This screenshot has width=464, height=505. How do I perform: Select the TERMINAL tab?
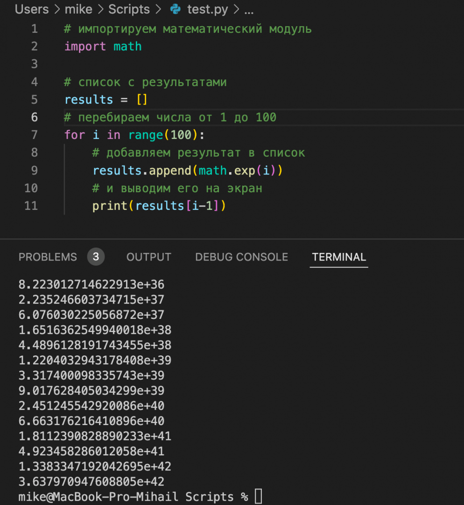coord(339,257)
